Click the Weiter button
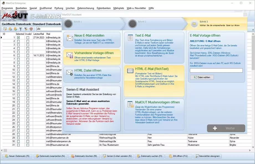255x164 pixels. (x=226, y=128)
